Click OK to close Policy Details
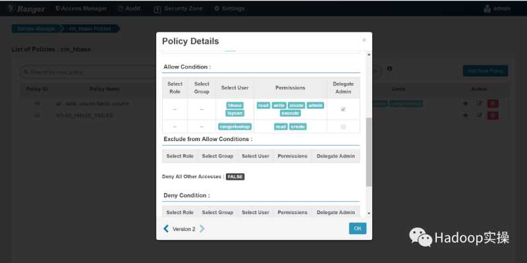Viewport: 527px width, 263px height. (x=358, y=228)
